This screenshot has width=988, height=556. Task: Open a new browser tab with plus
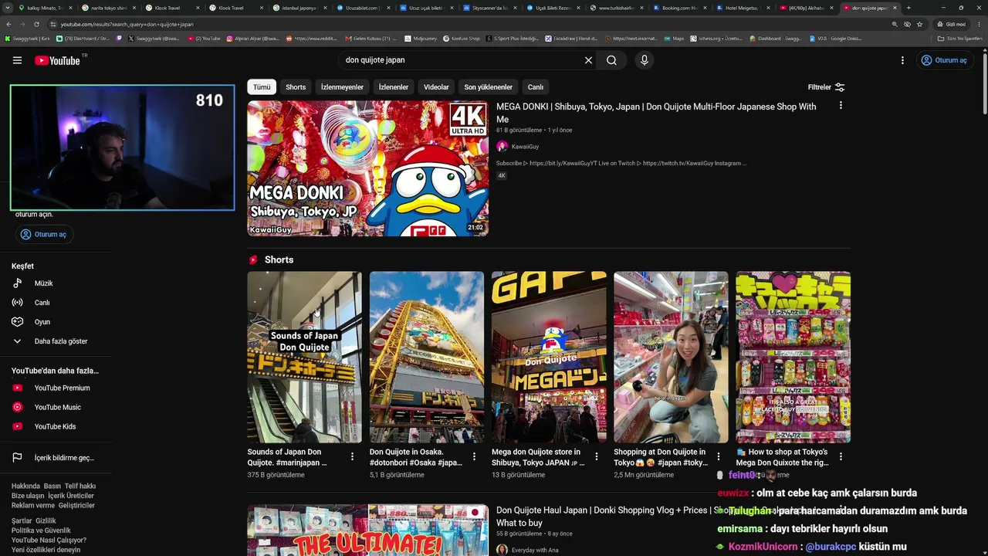click(x=908, y=8)
